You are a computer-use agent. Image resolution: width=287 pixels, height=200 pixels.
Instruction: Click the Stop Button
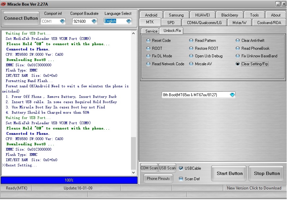click(267, 173)
